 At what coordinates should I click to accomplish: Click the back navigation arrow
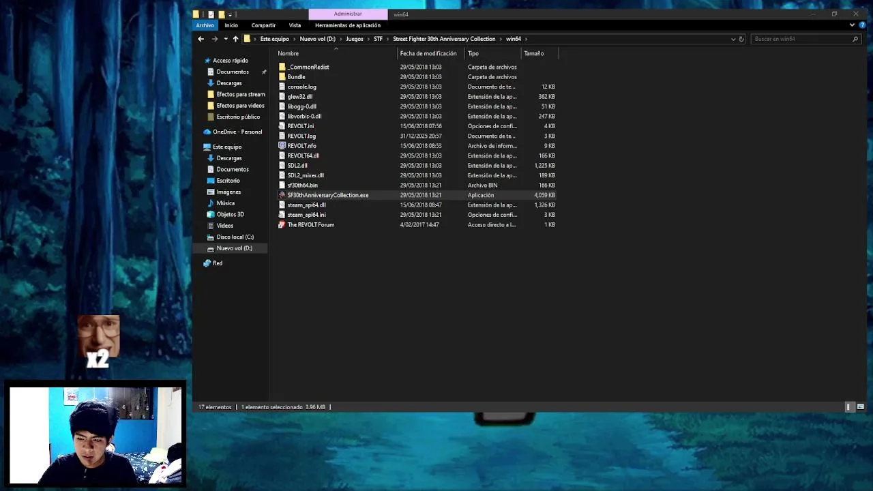(x=201, y=39)
